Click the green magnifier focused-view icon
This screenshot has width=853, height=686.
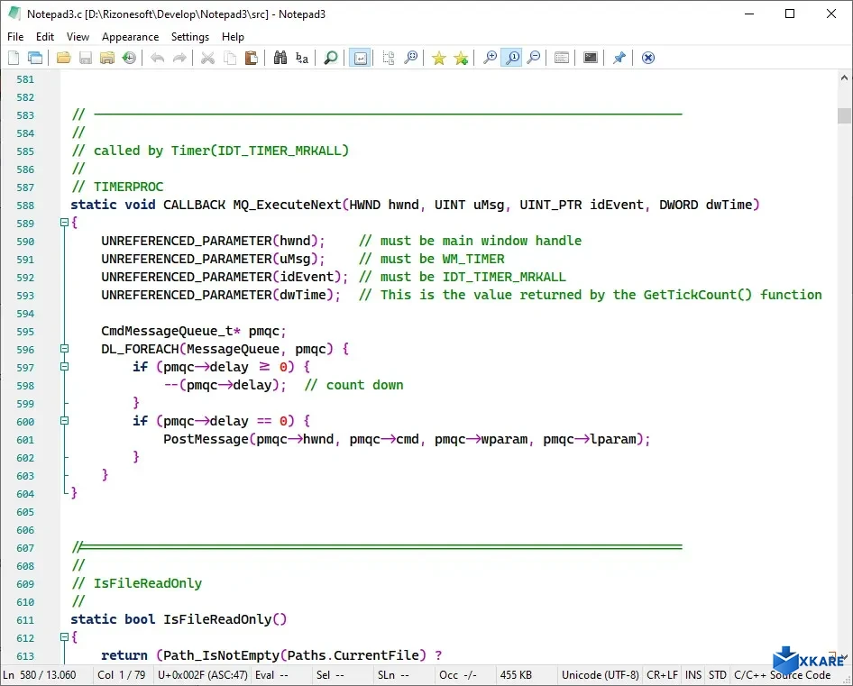click(x=330, y=58)
